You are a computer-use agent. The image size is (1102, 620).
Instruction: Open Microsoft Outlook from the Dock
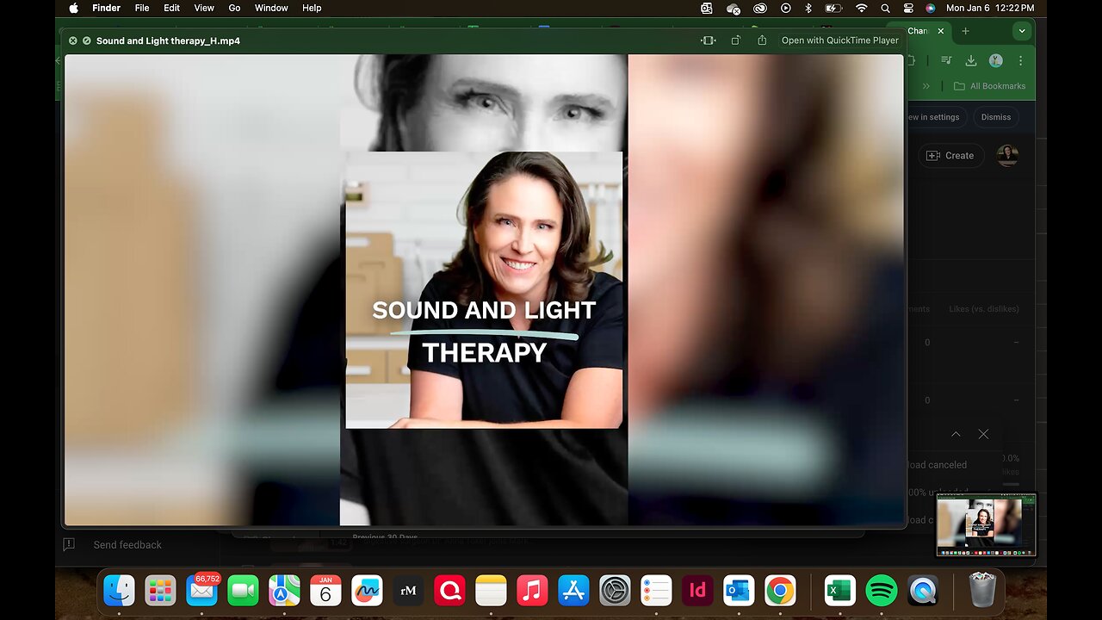[x=739, y=591]
